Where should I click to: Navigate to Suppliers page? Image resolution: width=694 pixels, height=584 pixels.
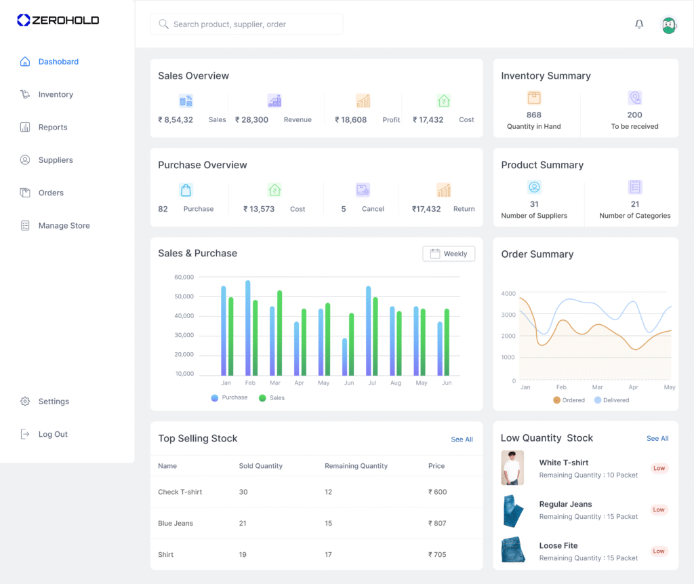(x=56, y=160)
